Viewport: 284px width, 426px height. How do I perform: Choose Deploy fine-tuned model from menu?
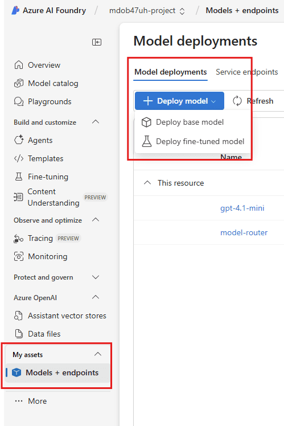point(192,141)
